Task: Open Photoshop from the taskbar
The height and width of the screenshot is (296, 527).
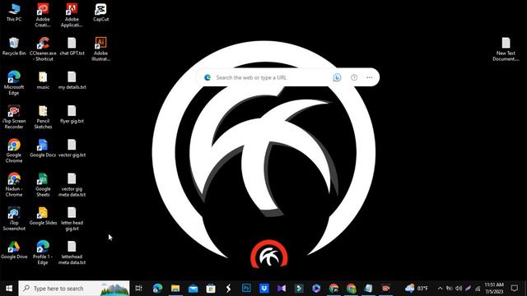Action: point(246,289)
